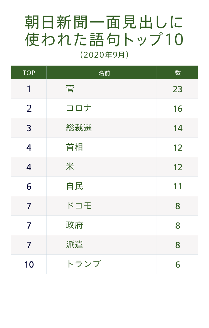Click the count value 23
The image size is (209, 328).
tap(178, 89)
